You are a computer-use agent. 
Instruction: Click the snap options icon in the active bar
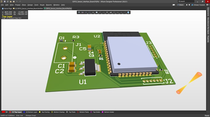(x=82, y=12)
